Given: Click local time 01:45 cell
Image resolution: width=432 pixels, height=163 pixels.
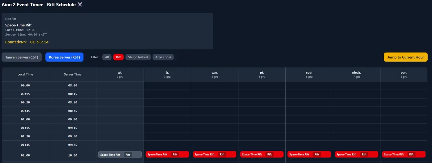Looking at the screenshot, I should tap(25, 145).
